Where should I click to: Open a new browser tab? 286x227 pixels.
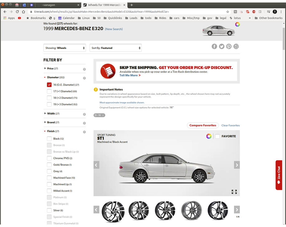pos(131,5)
